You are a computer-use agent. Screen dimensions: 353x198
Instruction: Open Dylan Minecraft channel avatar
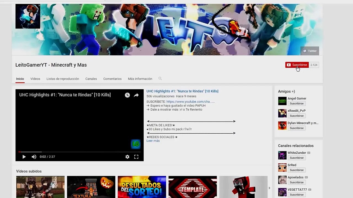click(x=282, y=125)
